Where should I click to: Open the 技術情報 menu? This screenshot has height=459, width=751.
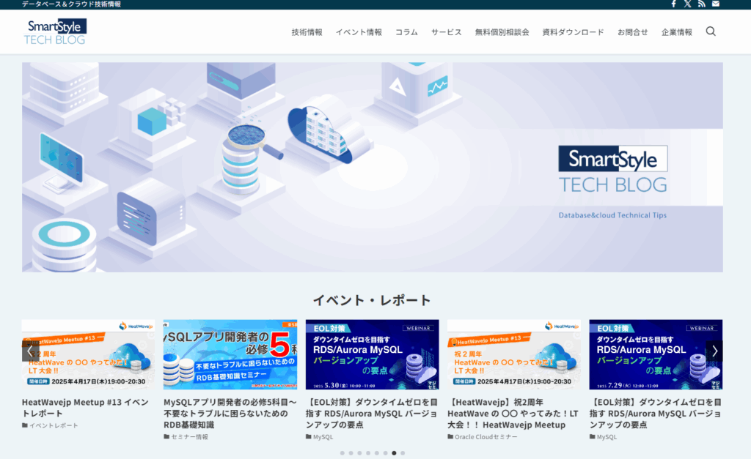click(307, 32)
